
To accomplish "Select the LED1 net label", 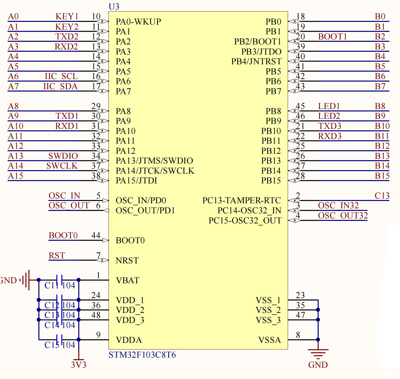I will [x=329, y=106].
